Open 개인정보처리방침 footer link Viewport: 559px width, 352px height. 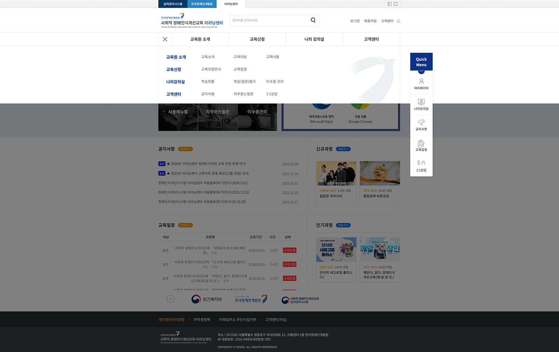click(172, 320)
